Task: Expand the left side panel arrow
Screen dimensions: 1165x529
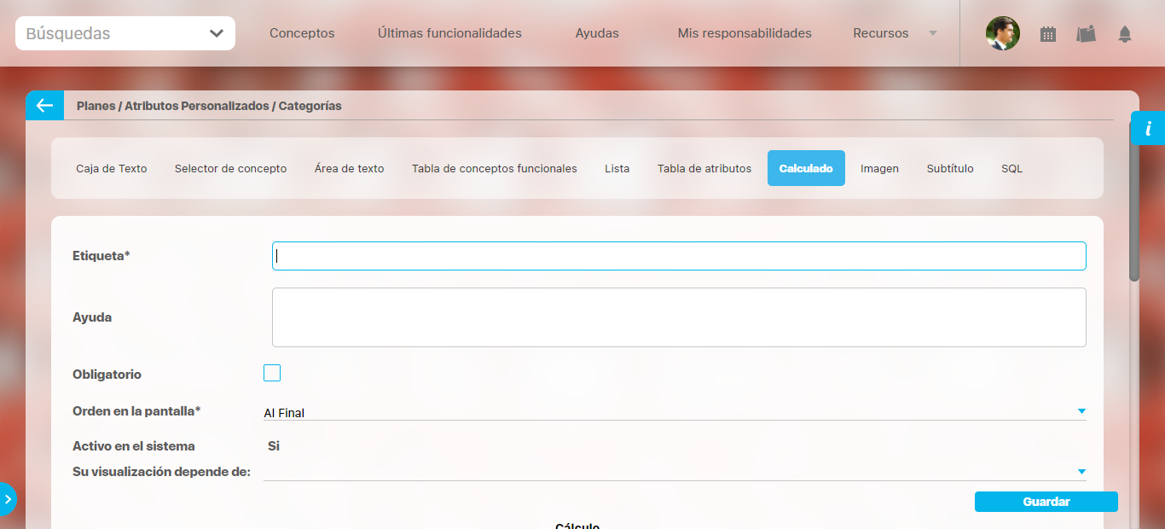Action: point(8,499)
